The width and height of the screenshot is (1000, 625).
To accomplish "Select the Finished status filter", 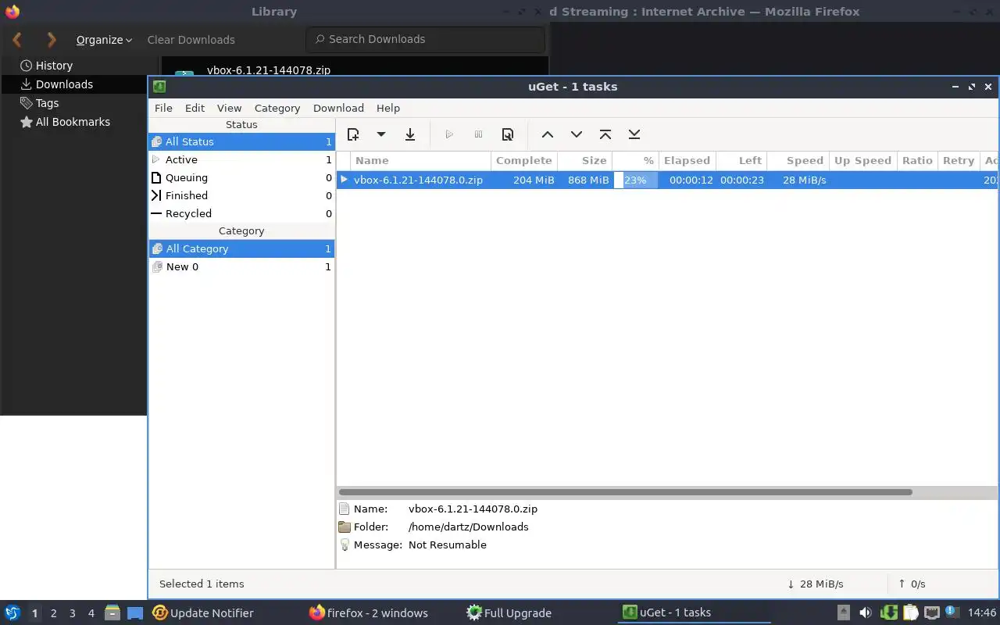I will click(x=241, y=195).
